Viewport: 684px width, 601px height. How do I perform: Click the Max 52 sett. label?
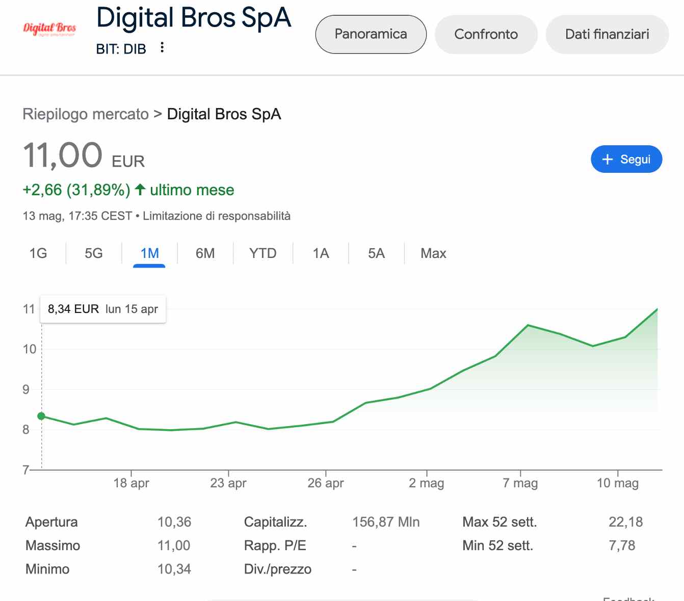pyautogui.click(x=499, y=522)
